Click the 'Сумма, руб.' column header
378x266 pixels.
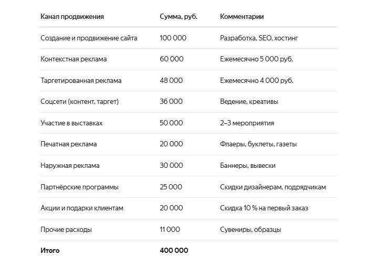(x=178, y=17)
